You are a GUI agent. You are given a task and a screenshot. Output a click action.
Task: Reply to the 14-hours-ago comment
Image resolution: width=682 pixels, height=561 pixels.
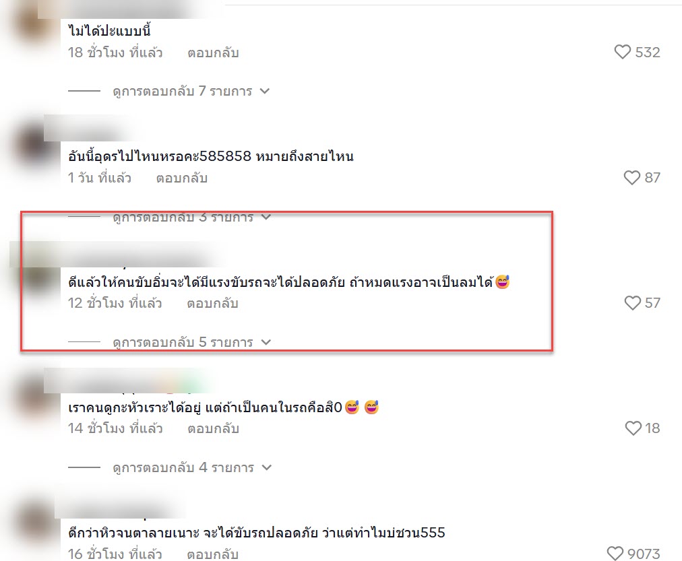(213, 429)
